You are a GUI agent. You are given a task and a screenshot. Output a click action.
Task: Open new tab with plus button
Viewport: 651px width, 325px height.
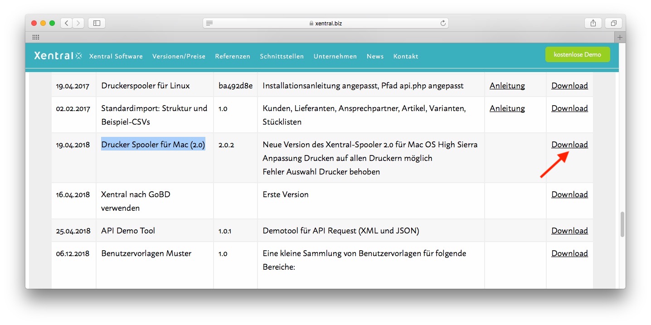(x=620, y=37)
